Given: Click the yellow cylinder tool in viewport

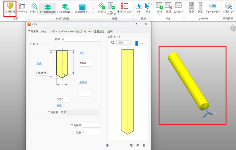Looking at the screenshot, I should pyautogui.click(x=188, y=81).
